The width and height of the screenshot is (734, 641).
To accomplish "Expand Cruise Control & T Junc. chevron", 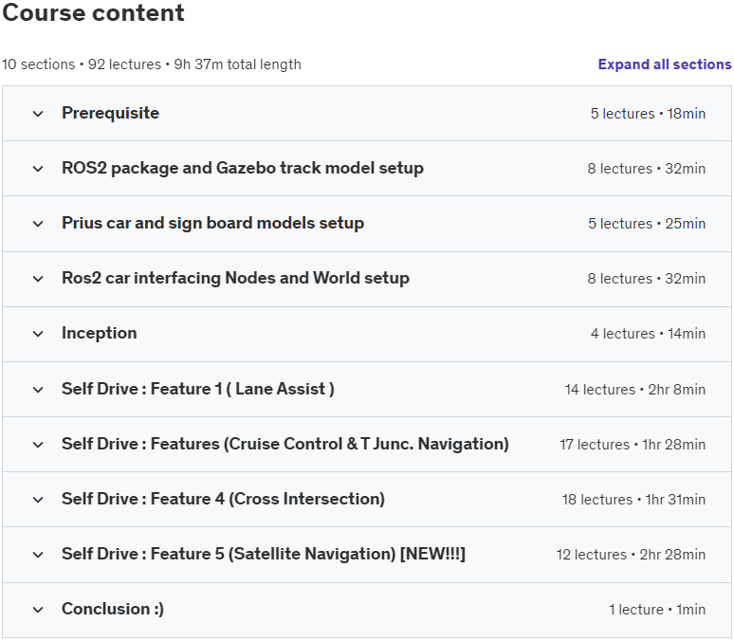I will (38, 445).
